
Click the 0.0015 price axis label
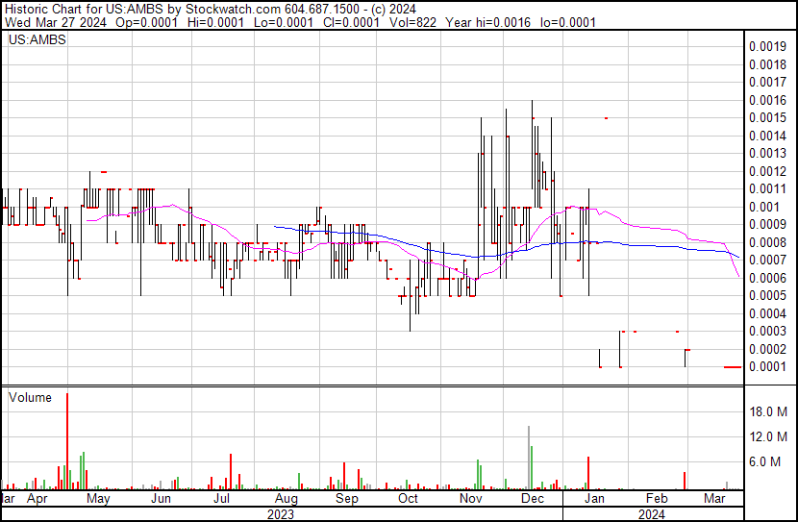(x=767, y=118)
